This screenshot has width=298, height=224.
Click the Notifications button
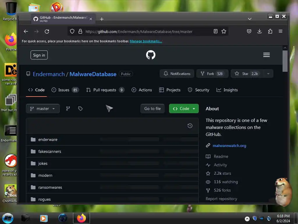177,74
